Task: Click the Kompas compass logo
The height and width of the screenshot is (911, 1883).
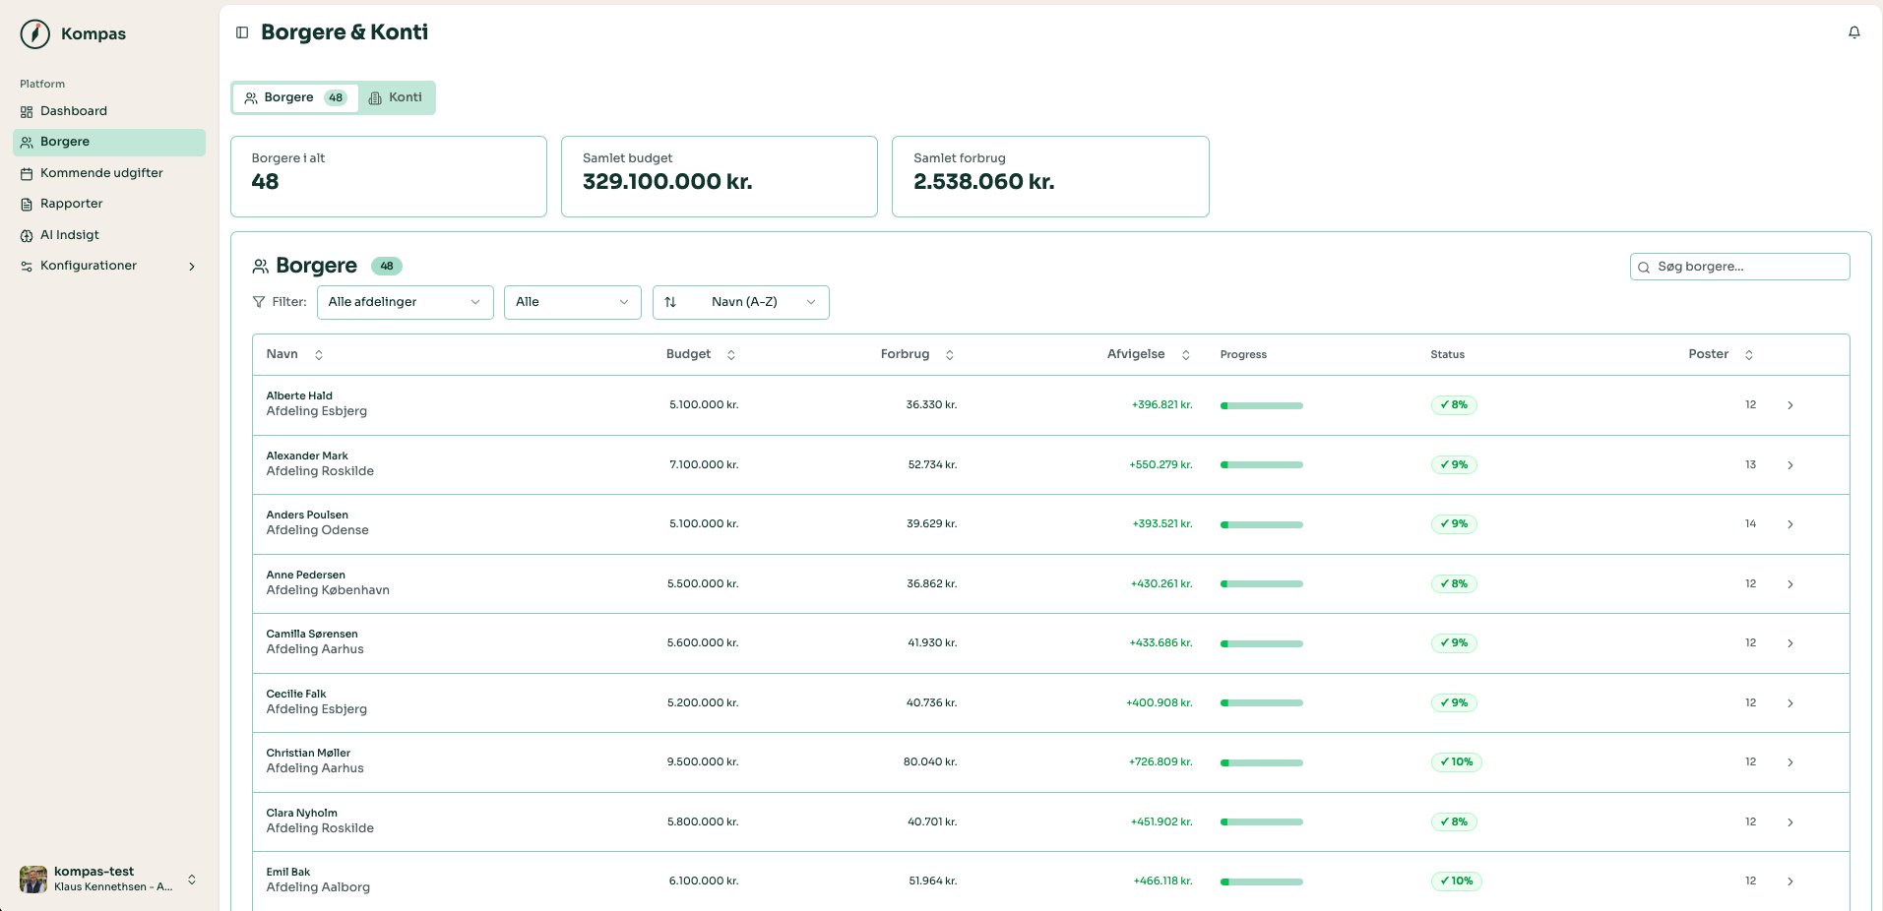Action: click(35, 33)
